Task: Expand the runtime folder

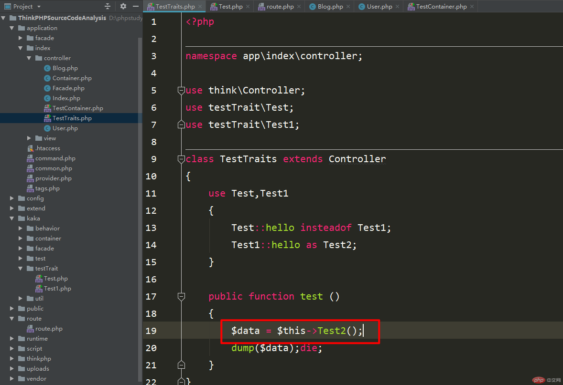Action: point(12,338)
